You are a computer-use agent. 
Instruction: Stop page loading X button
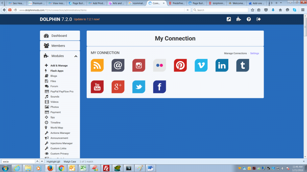(x=188, y=10)
